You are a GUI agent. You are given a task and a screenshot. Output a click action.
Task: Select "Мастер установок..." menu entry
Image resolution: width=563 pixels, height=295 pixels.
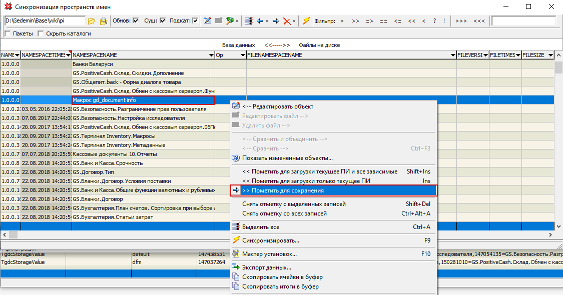click(x=269, y=254)
